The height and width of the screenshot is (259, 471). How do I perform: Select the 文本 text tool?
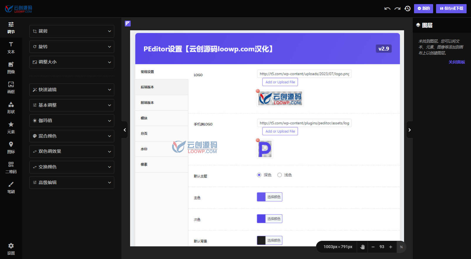tap(11, 48)
